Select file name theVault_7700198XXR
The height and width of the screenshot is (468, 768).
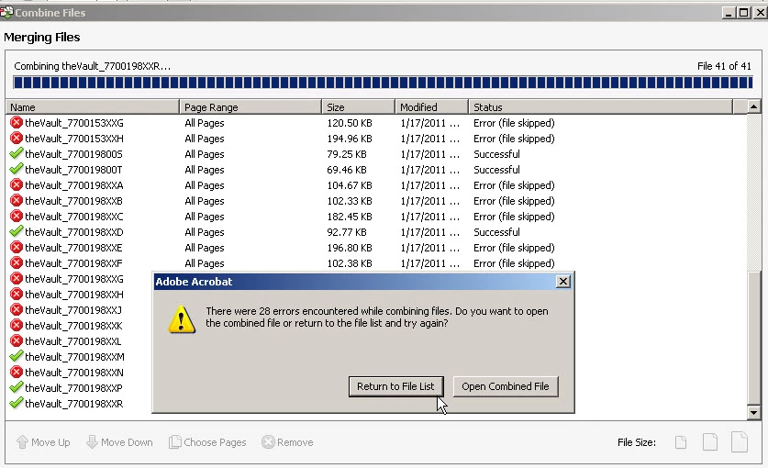pyautogui.click(x=74, y=404)
